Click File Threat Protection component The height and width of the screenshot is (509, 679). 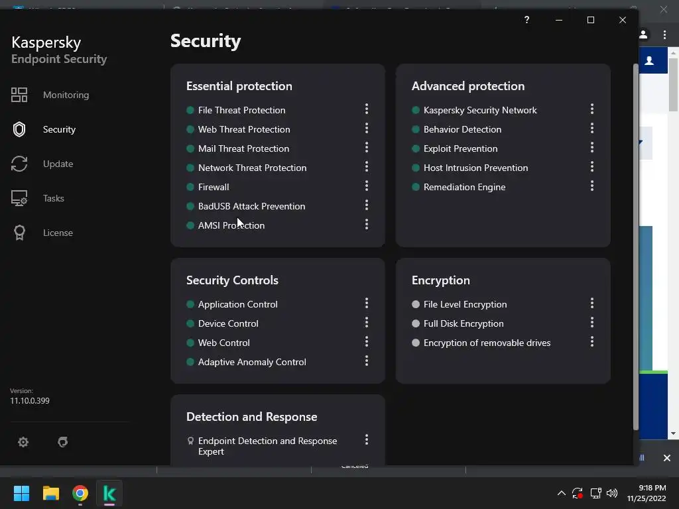pyautogui.click(x=241, y=111)
